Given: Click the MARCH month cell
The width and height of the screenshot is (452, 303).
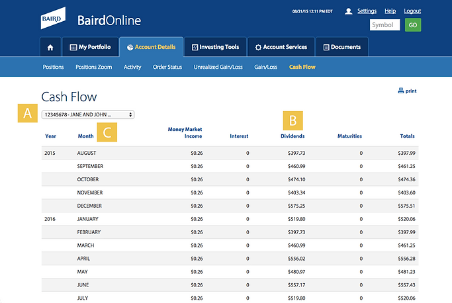Looking at the screenshot, I should (85, 245).
